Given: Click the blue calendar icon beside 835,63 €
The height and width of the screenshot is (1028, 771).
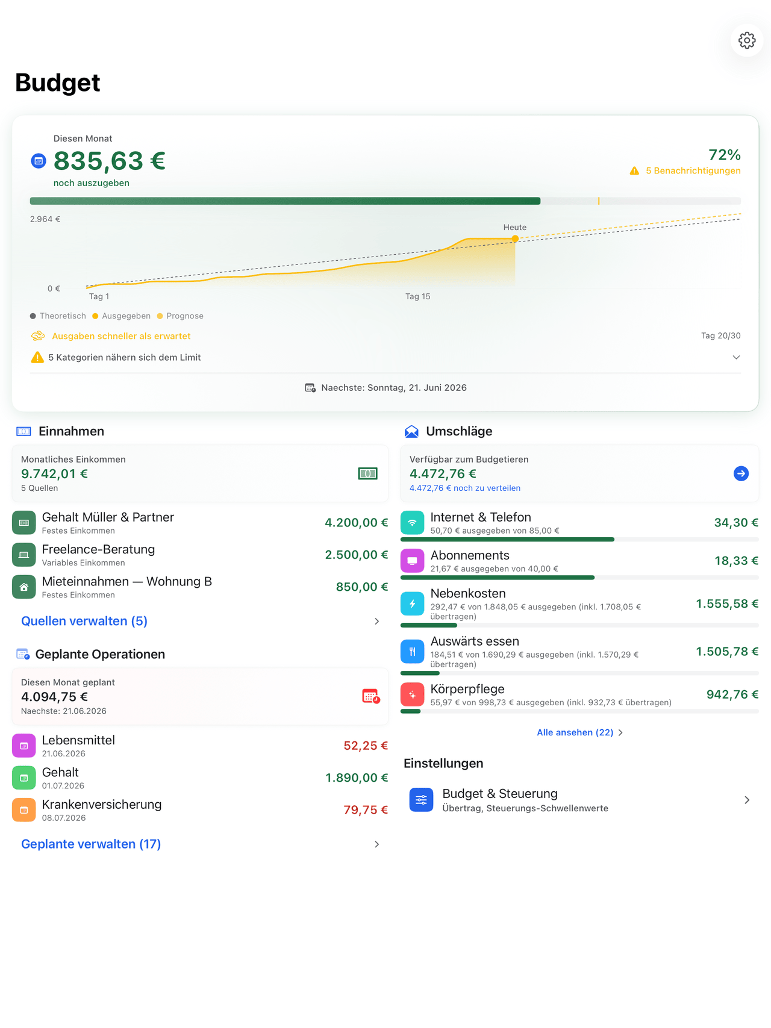Looking at the screenshot, I should click(x=39, y=161).
